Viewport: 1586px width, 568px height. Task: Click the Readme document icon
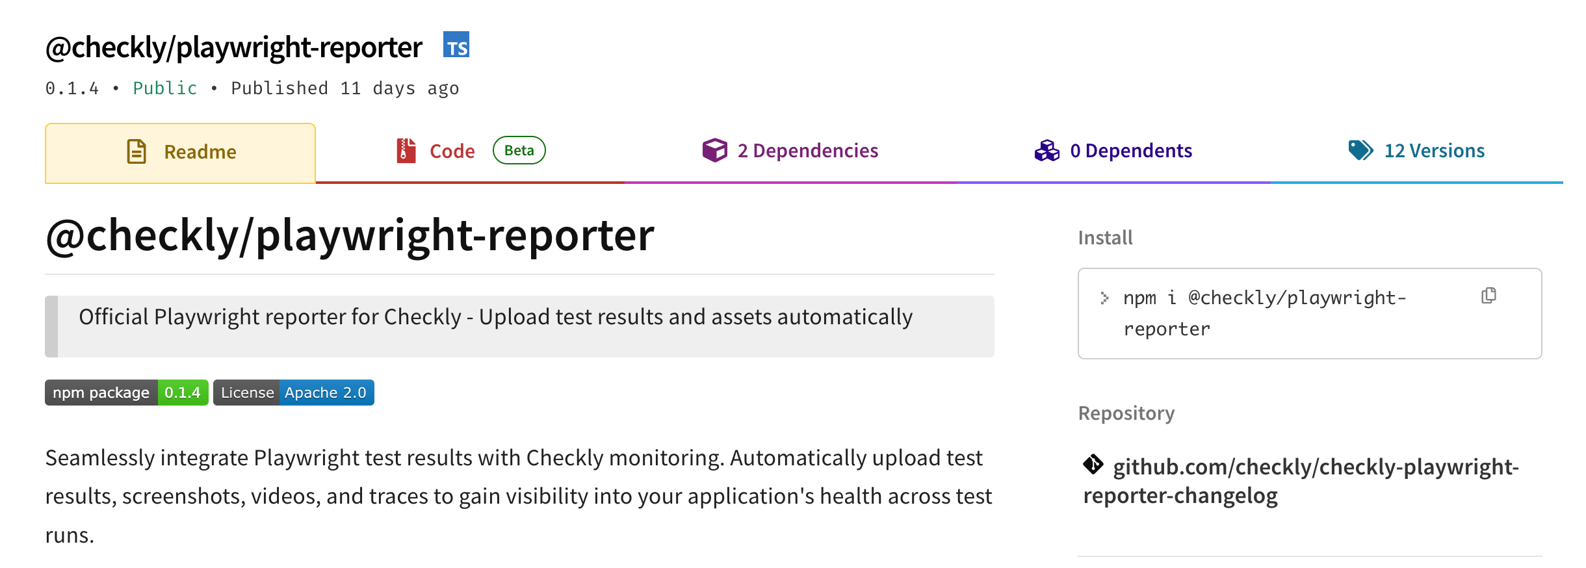tap(136, 151)
